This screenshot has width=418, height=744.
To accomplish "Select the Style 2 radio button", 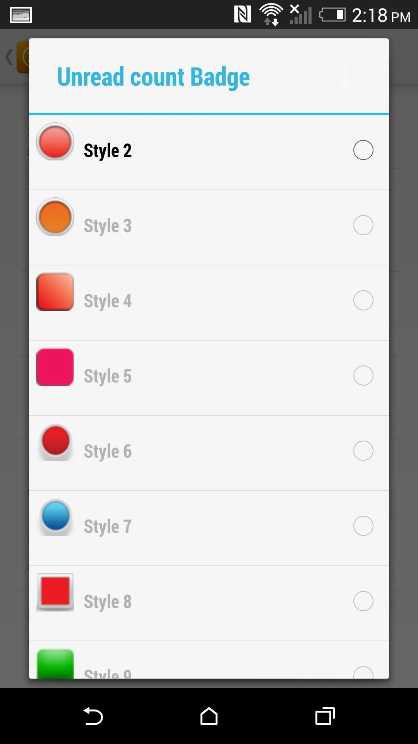I will point(363,150).
